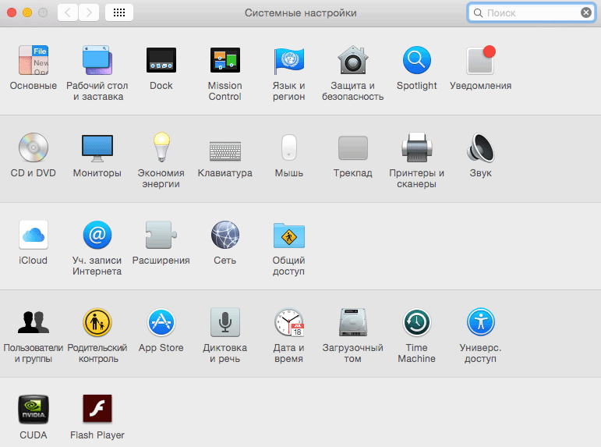Focus the Поиск search field
601x447 pixels.
pyautogui.click(x=532, y=12)
